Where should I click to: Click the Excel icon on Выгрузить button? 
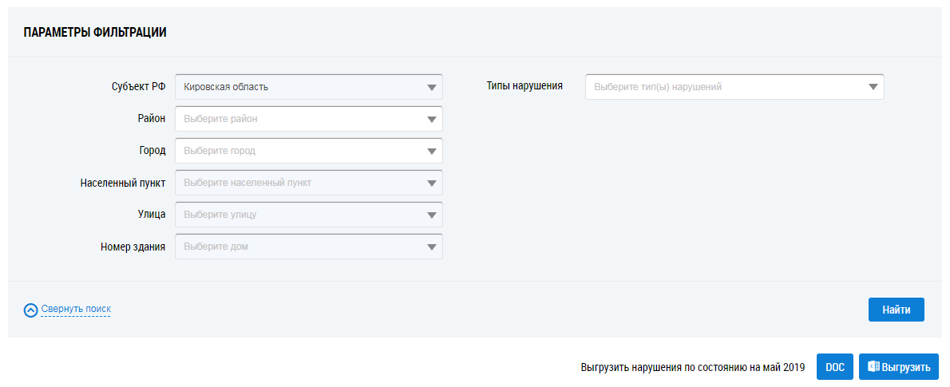(x=874, y=367)
